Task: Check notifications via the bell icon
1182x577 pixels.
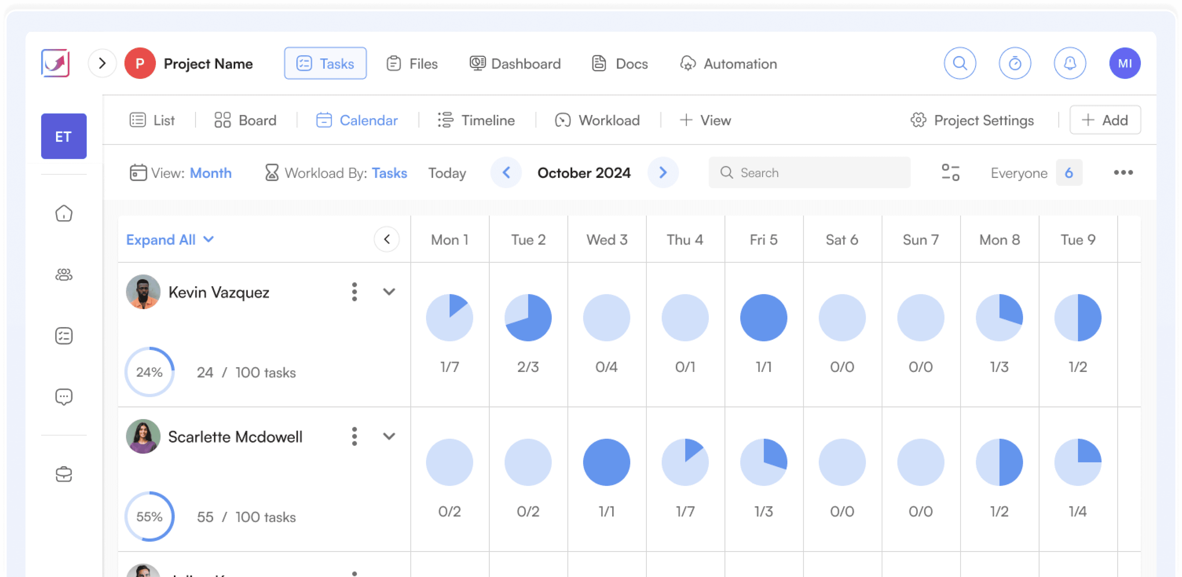Action: pyautogui.click(x=1070, y=63)
